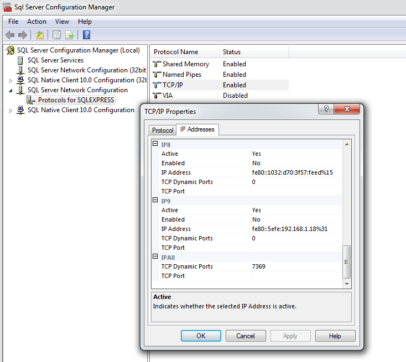Expand the bottom SQL Native Client 10.0 Configuration node
406x362 pixels.
(11, 111)
